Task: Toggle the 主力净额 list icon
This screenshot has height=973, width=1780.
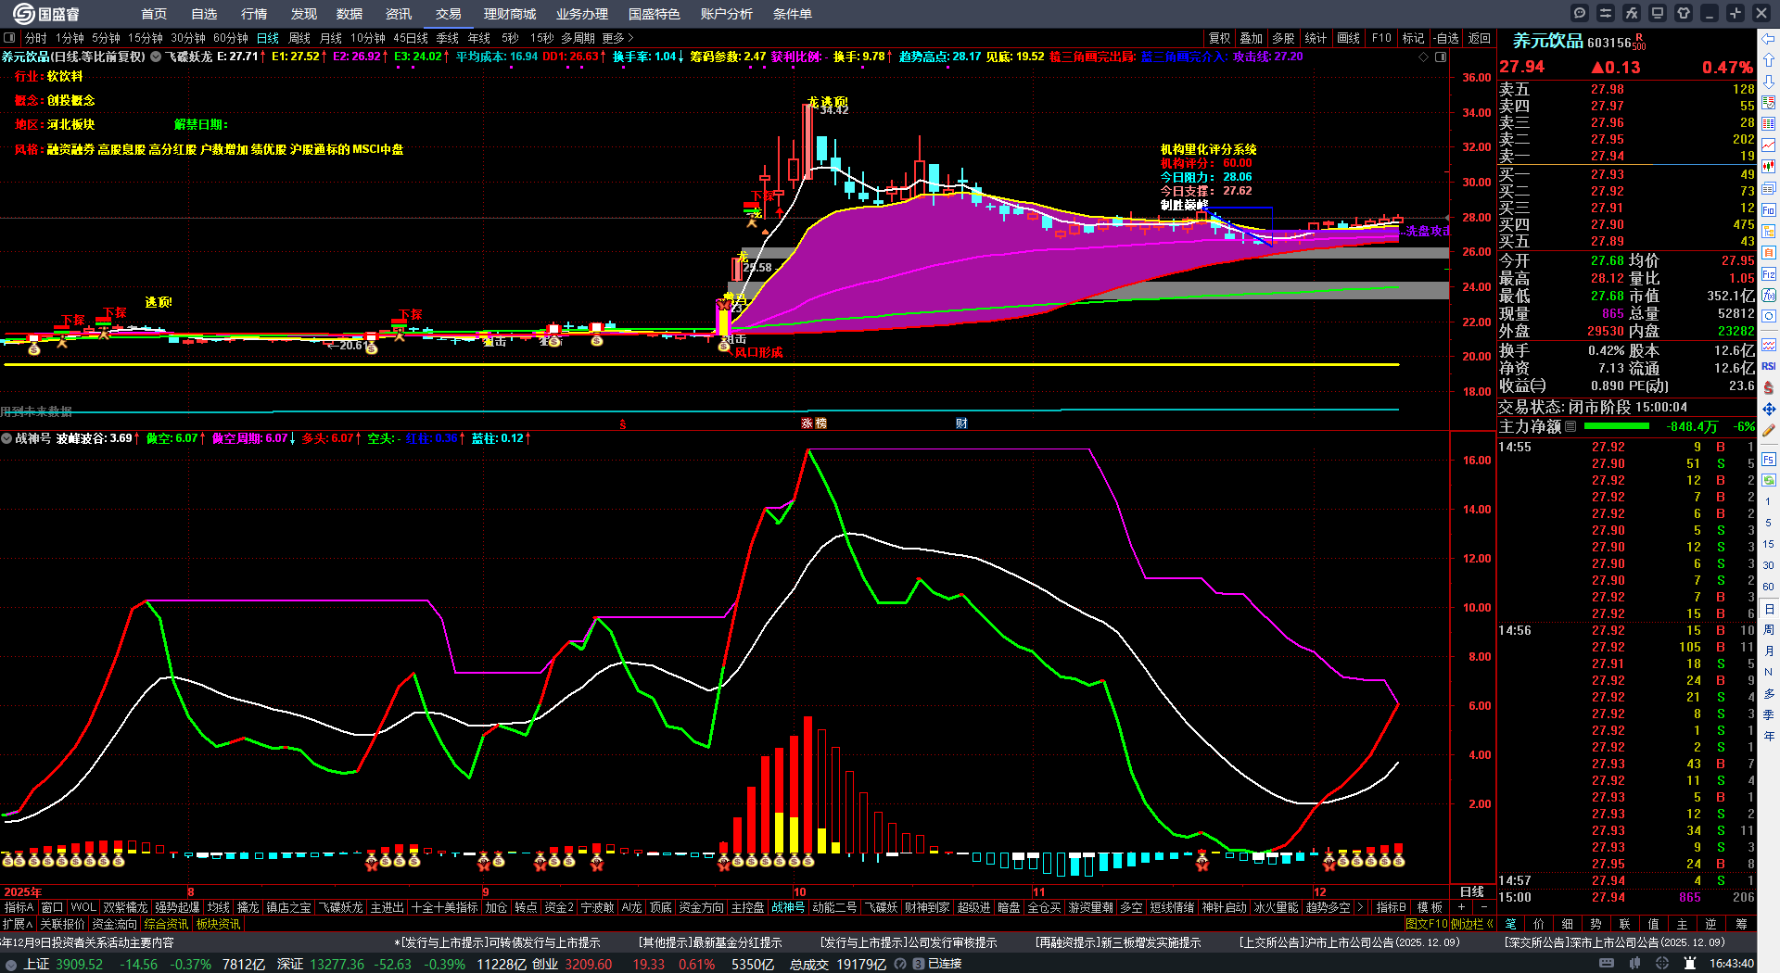Action: tap(1570, 426)
